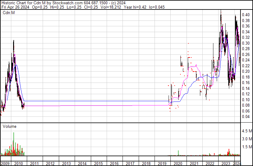Click the tallest green volume bar in 2010
The width and height of the screenshot is (253, 166).
(14, 144)
